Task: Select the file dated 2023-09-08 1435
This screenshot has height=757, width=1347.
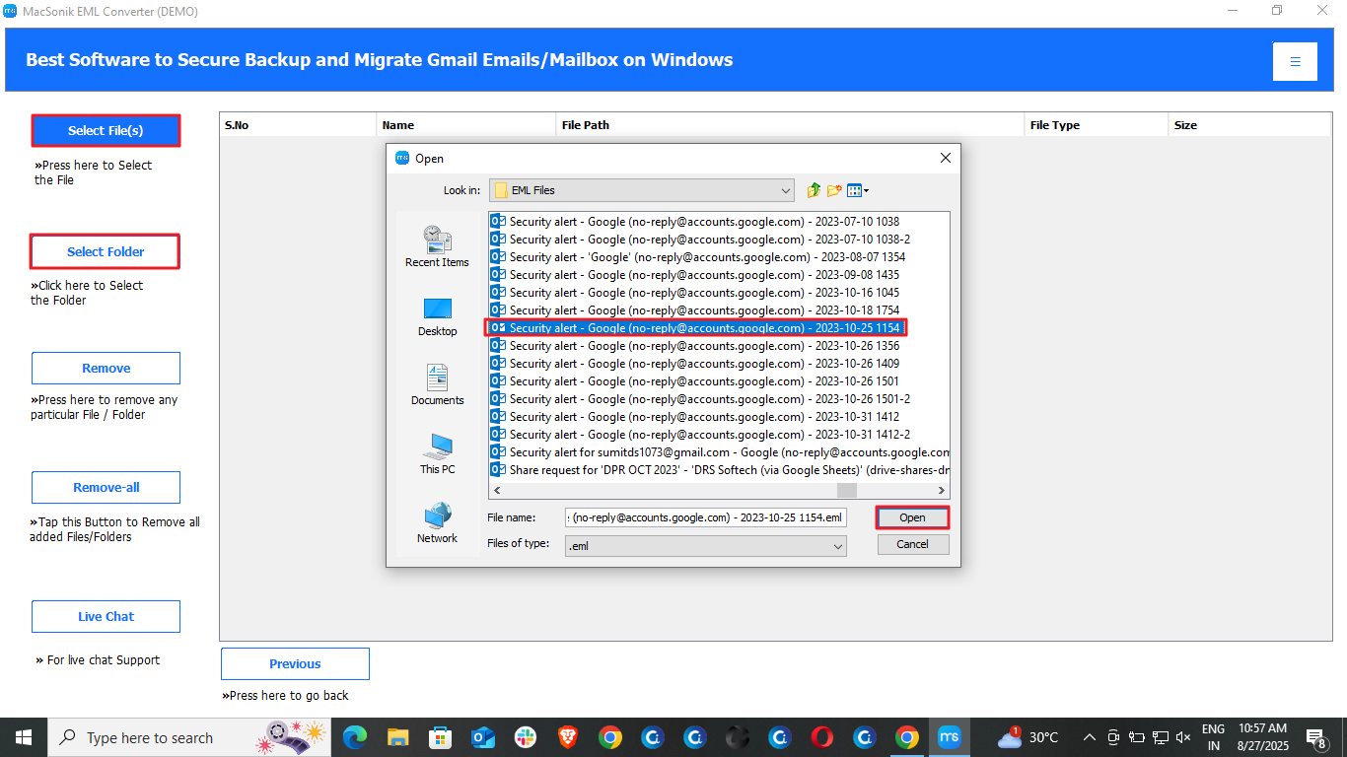Action: (695, 275)
